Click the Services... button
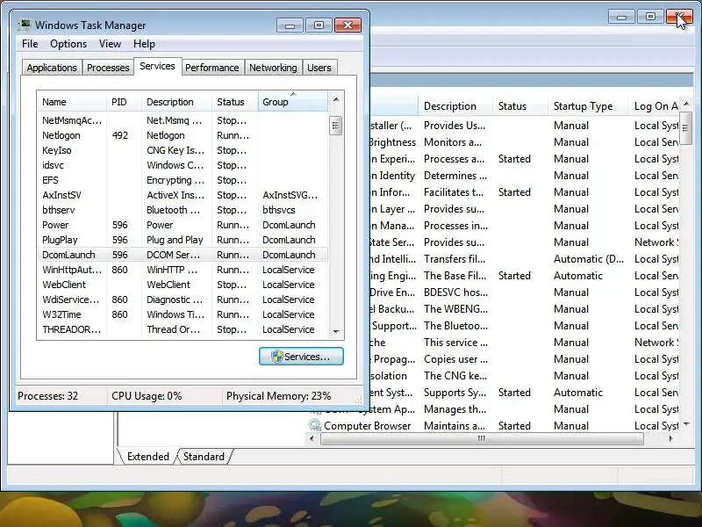The image size is (702, 527). pyautogui.click(x=301, y=357)
